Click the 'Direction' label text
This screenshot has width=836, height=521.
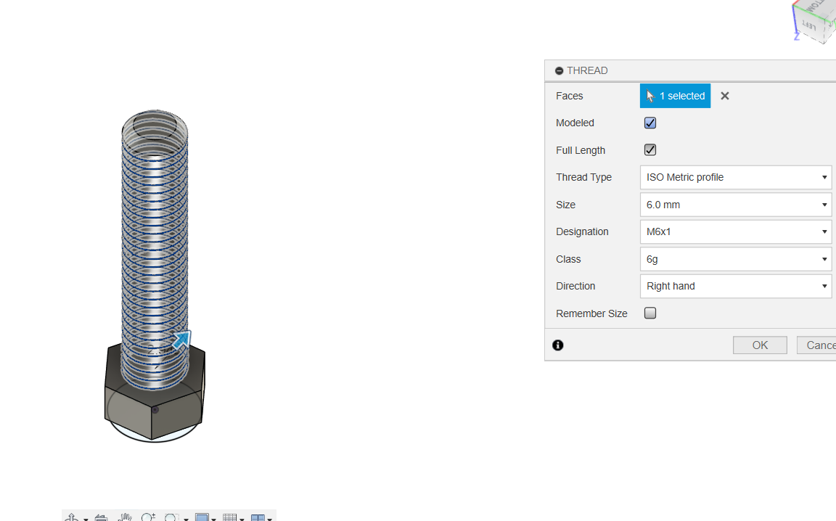(x=575, y=286)
